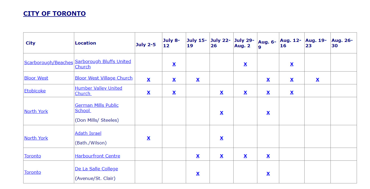Select Scarborough Bluffs X for July 8-12

point(174,64)
